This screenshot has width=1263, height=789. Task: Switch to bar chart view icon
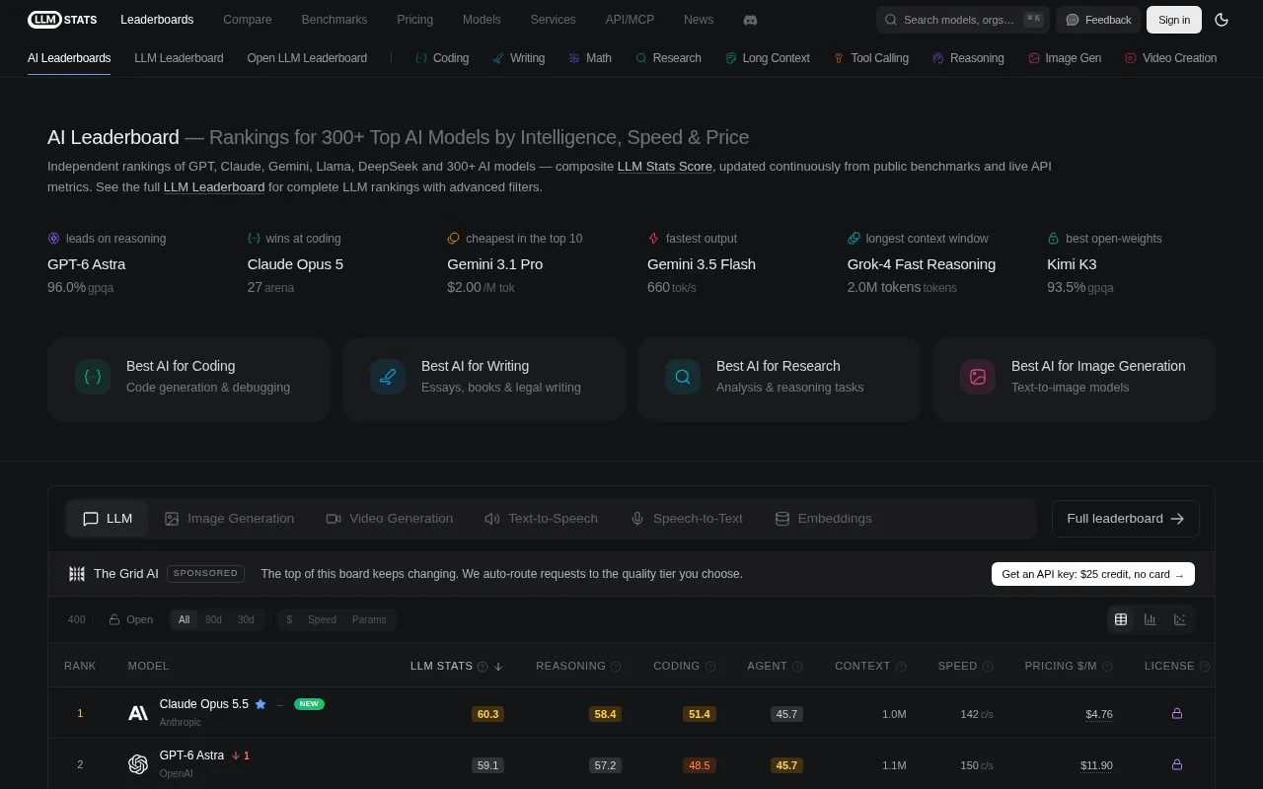(1151, 619)
